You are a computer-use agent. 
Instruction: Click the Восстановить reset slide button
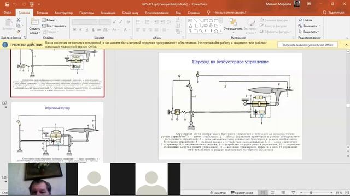coord(54,26)
